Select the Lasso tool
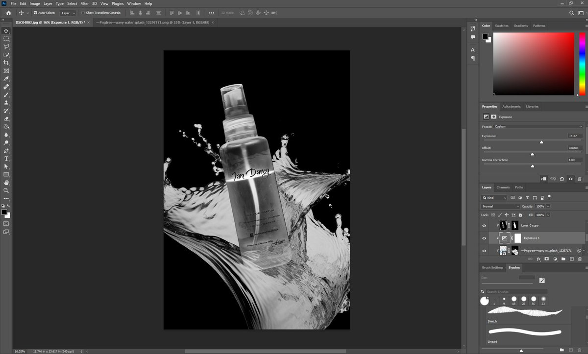Viewport: 588px width, 354px height. point(6,47)
